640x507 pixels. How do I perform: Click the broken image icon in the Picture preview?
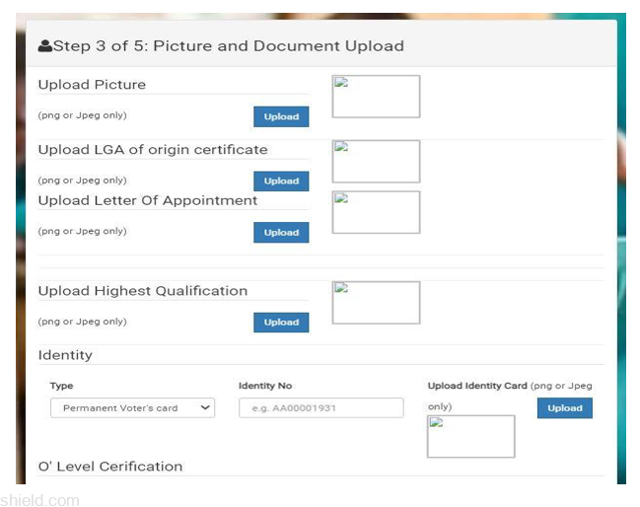click(x=341, y=83)
